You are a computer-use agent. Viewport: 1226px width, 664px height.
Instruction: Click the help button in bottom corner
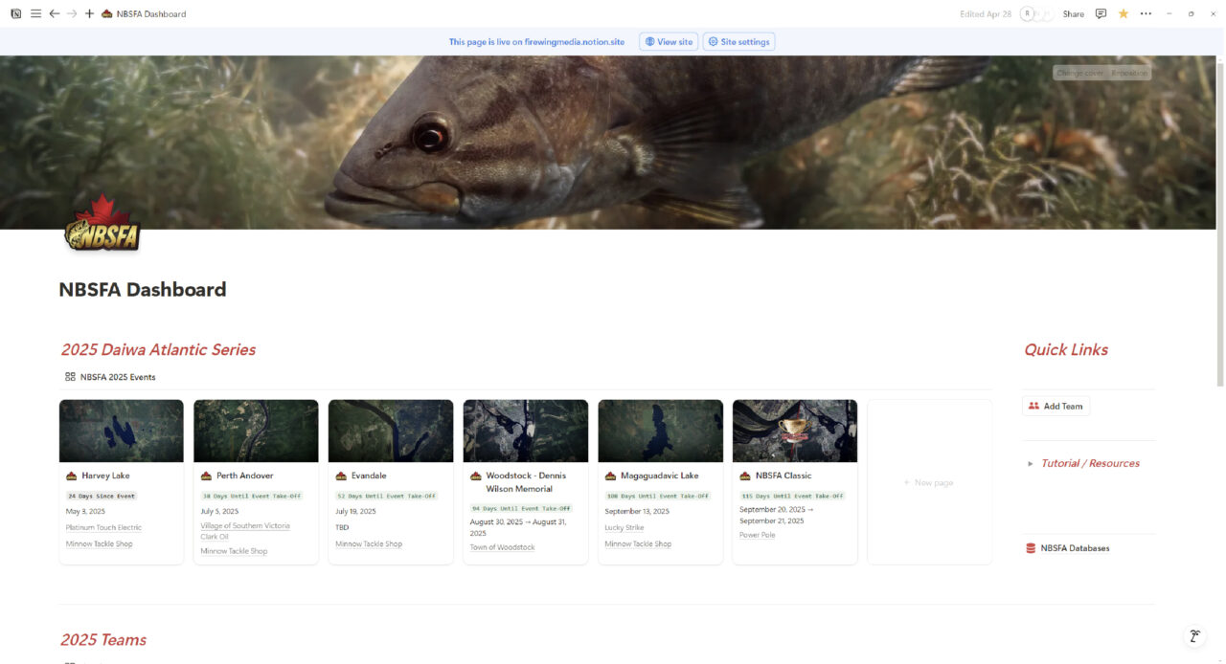pyautogui.click(x=1194, y=636)
